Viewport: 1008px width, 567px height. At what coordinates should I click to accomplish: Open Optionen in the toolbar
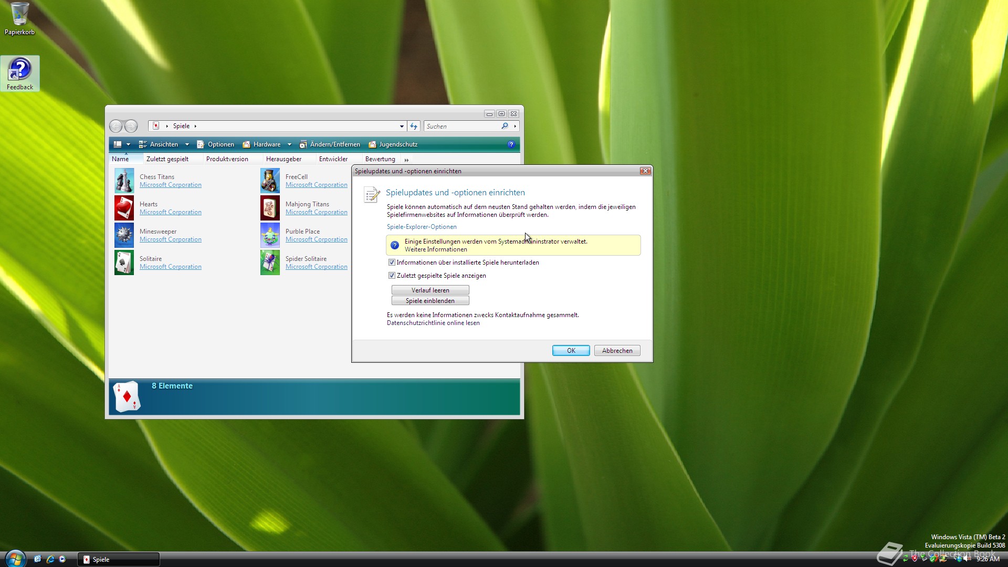click(x=216, y=144)
